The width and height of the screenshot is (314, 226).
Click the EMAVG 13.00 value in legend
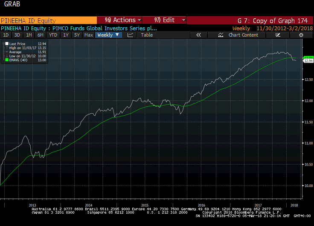pos(42,60)
